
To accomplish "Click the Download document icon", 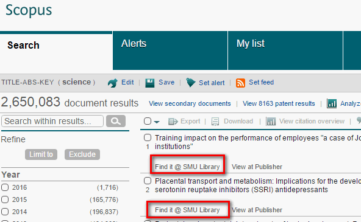I will 215,122.
